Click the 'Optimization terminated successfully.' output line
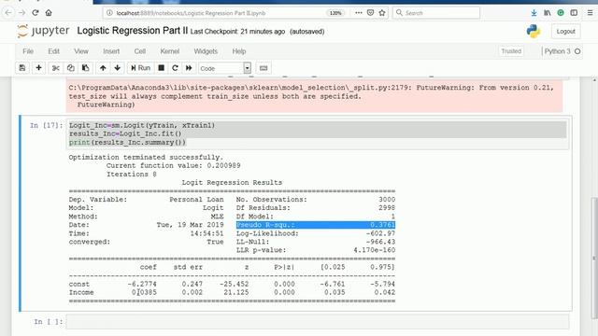Image resolution: width=598 pixels, height=336 pixels. coord(146,157)
